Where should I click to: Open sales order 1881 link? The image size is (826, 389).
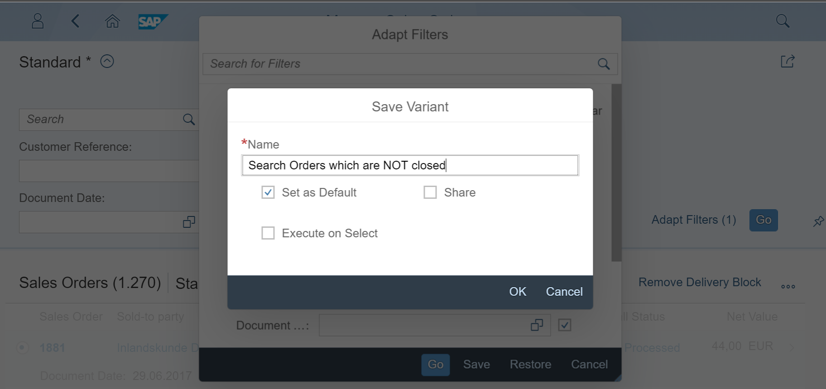pos(53,348)
